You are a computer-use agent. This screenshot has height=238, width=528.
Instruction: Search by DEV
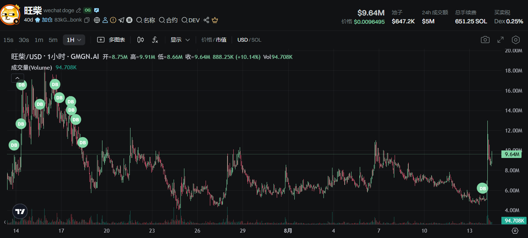click(x=190, y=20)
